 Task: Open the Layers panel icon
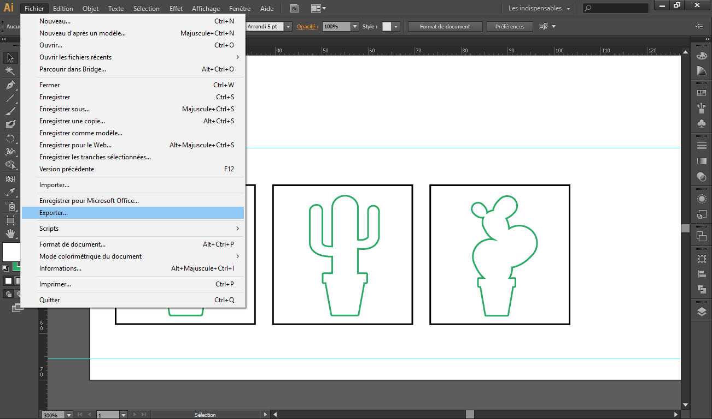(702, 312)
